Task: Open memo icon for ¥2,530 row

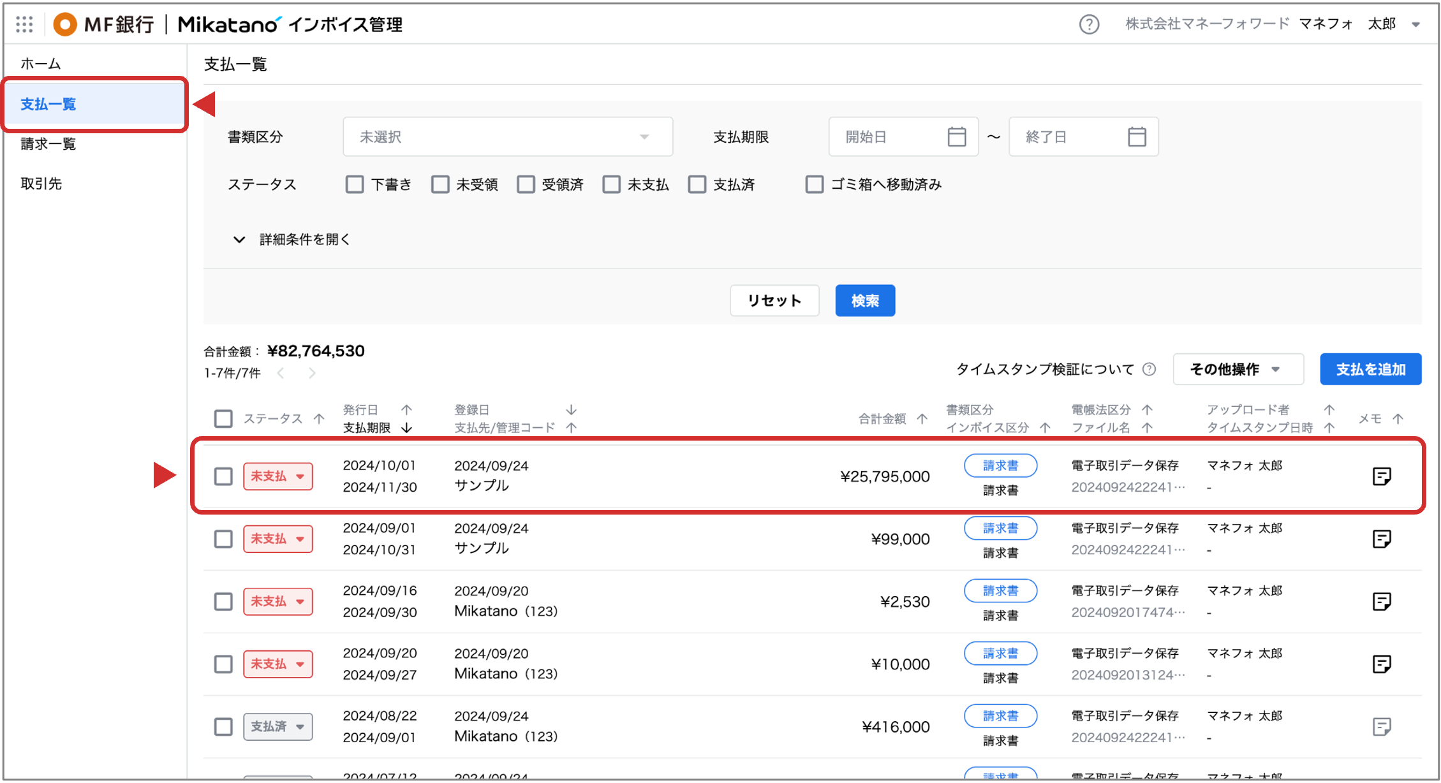Action: pyautogui.click(x=1382, y=601)
